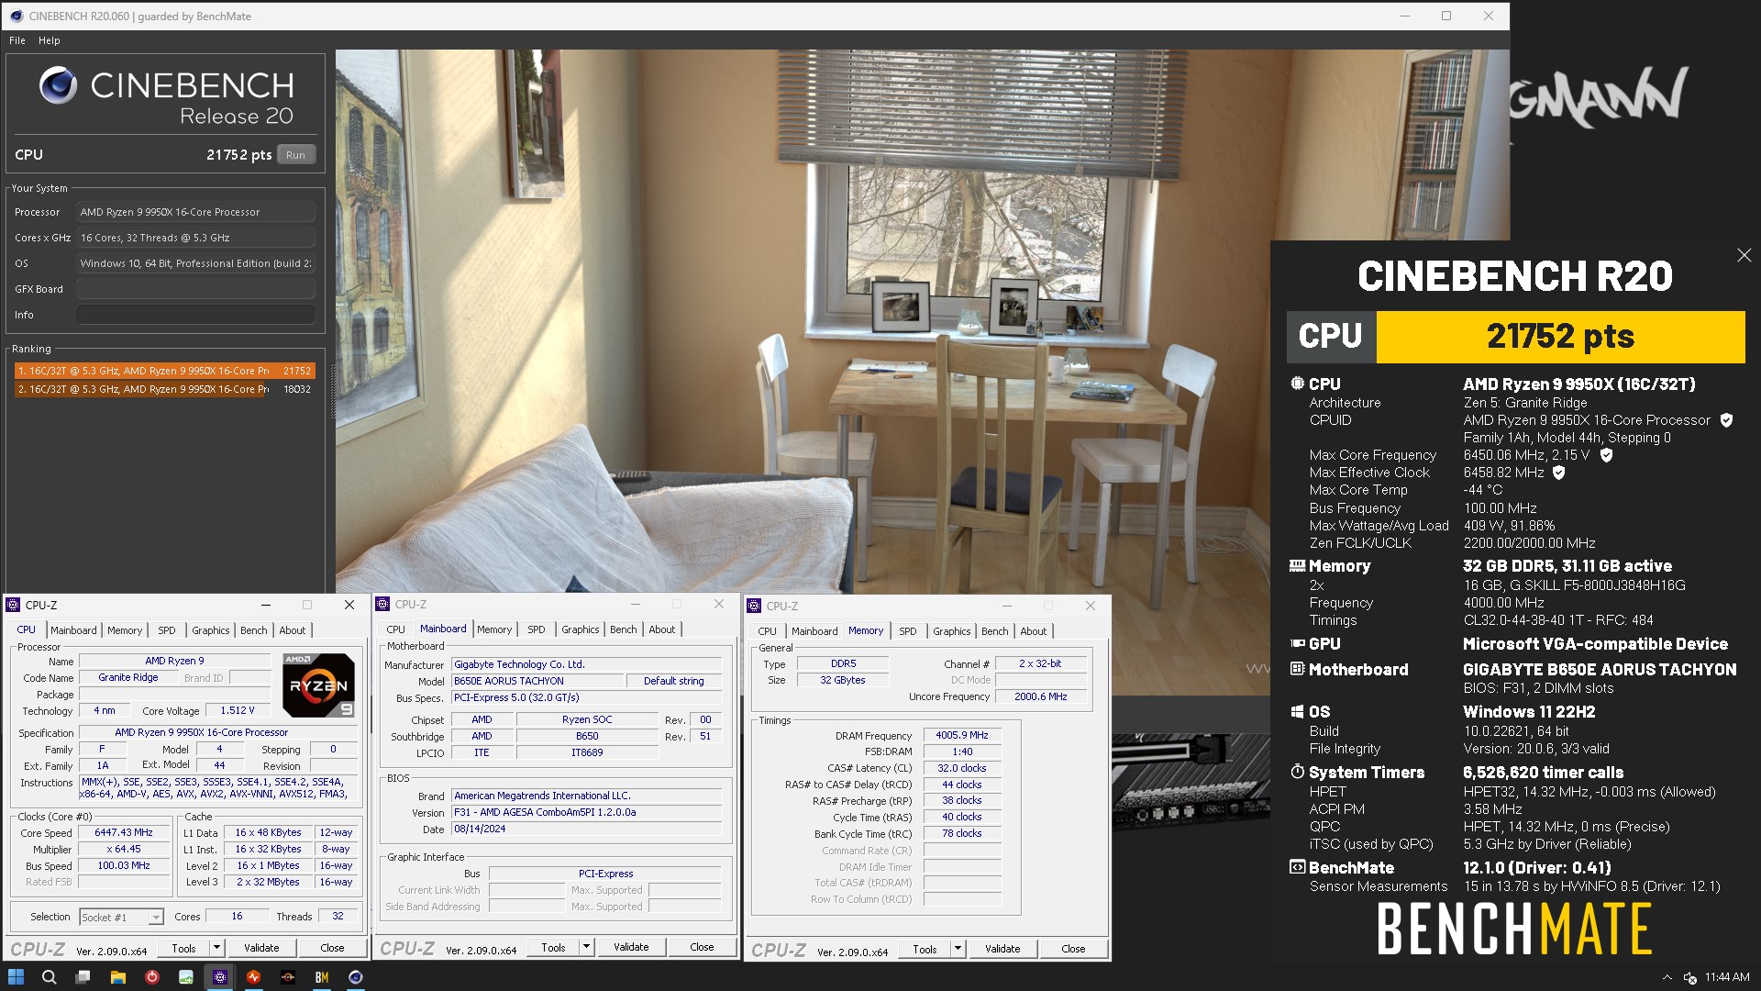Screen dimensions: 1761x991
Task: Click the CPU chip icon in BenchMate panel
Action: (x=1297, y=384)
